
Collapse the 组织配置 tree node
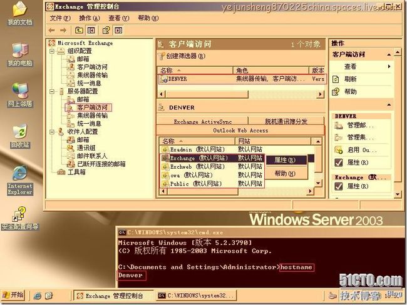point(52,51)
